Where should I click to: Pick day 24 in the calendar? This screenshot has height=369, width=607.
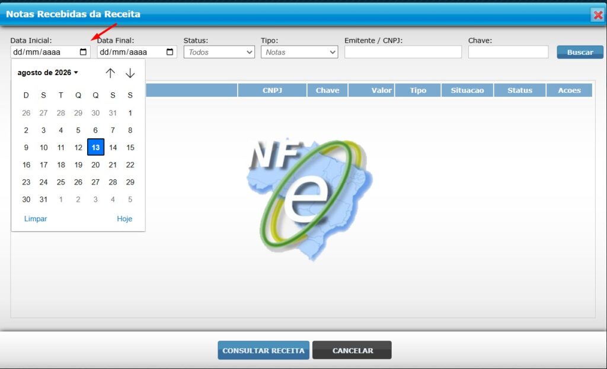43,182
